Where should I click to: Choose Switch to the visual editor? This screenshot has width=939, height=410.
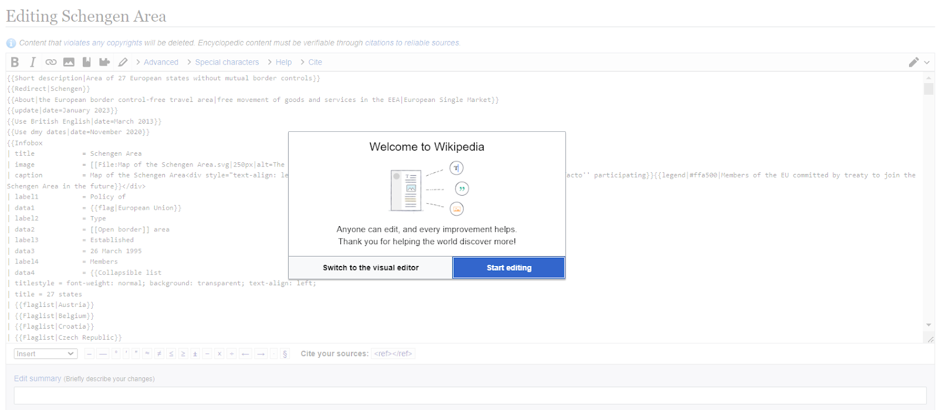point(370,268)
